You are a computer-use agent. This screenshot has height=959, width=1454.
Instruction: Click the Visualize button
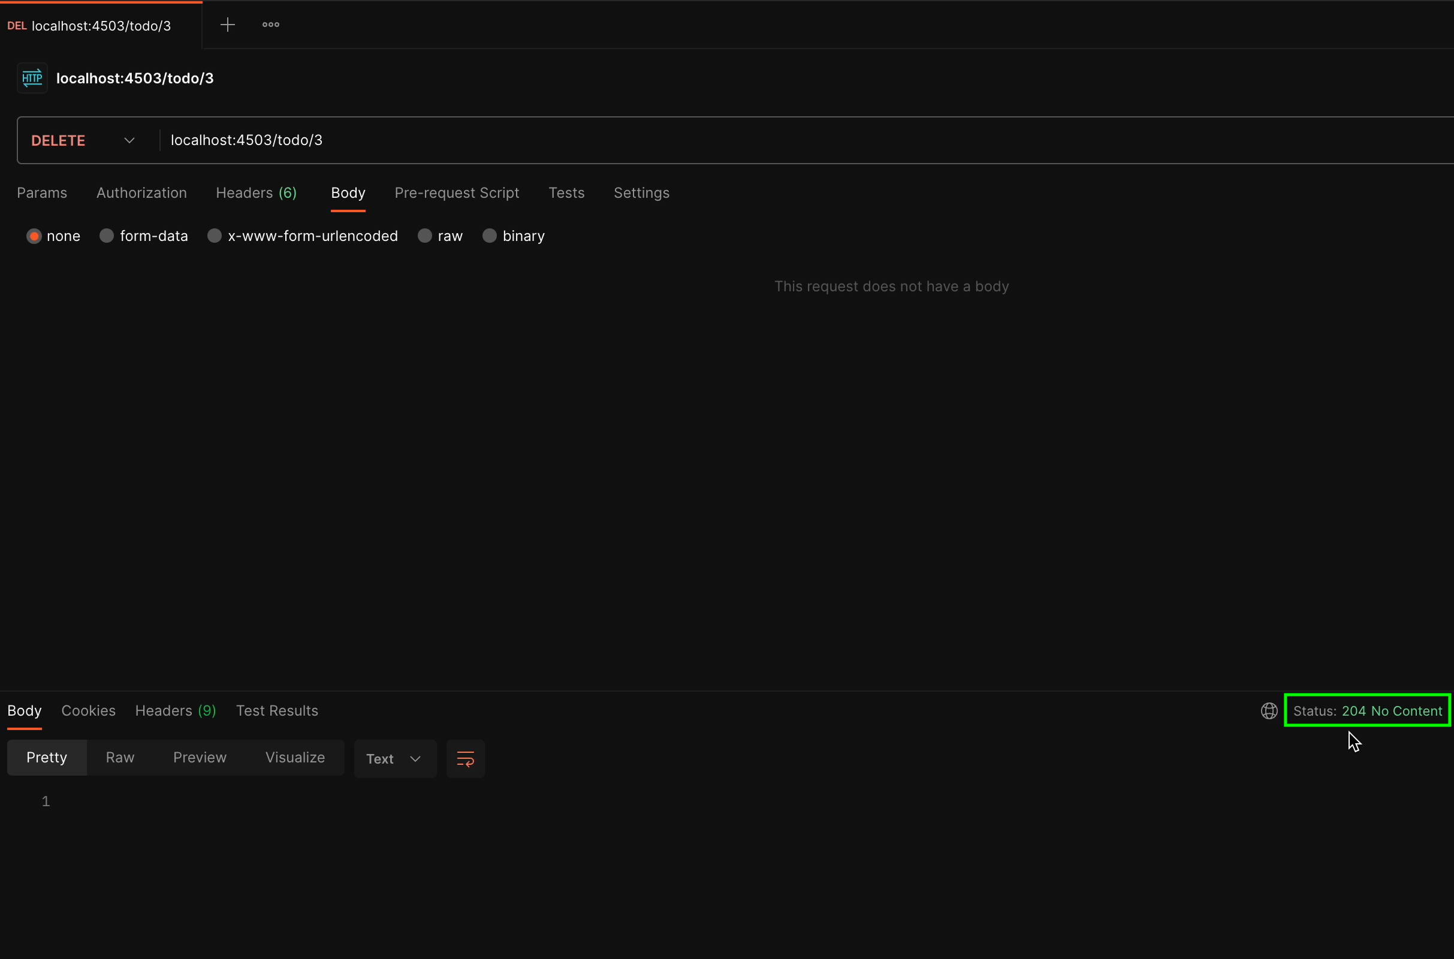click(x=294, y=757)
